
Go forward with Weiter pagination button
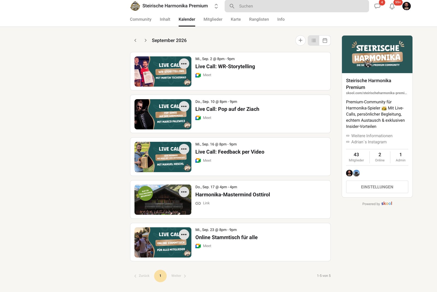tap(179, 276)
